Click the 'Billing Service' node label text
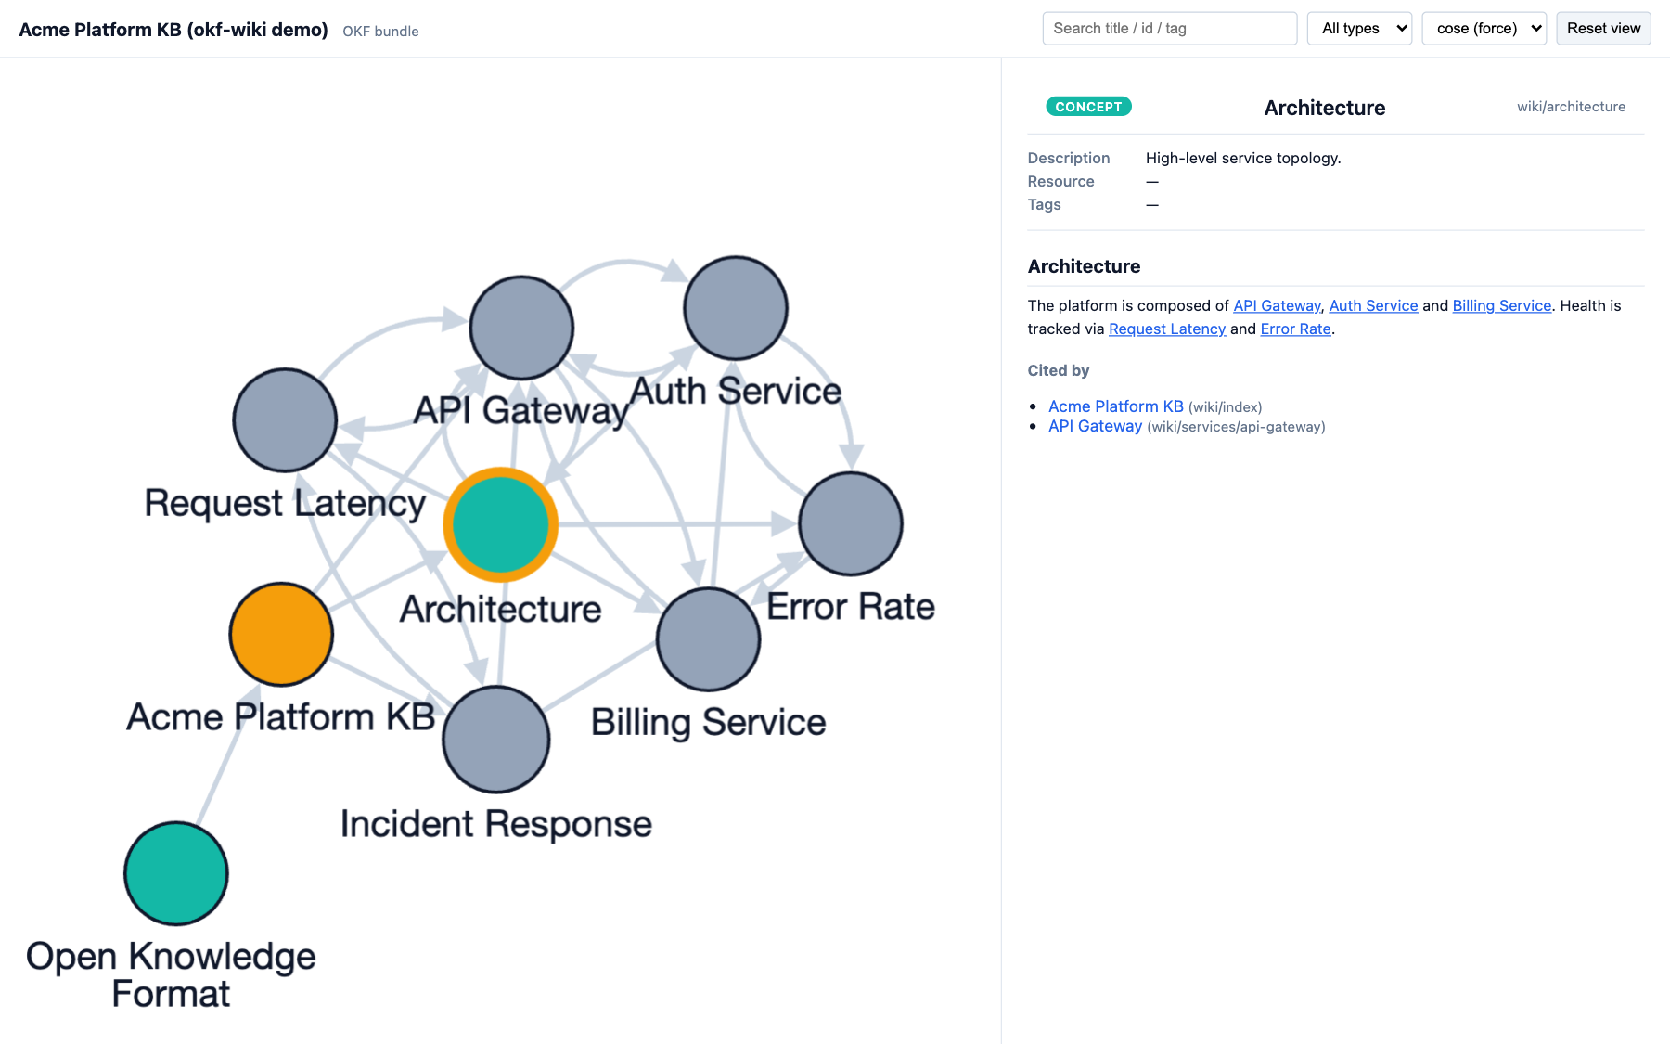 pyautogui.click(x=709, y=722)
